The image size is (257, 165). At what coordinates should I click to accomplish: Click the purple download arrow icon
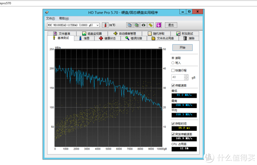click(x=158, y=25)
